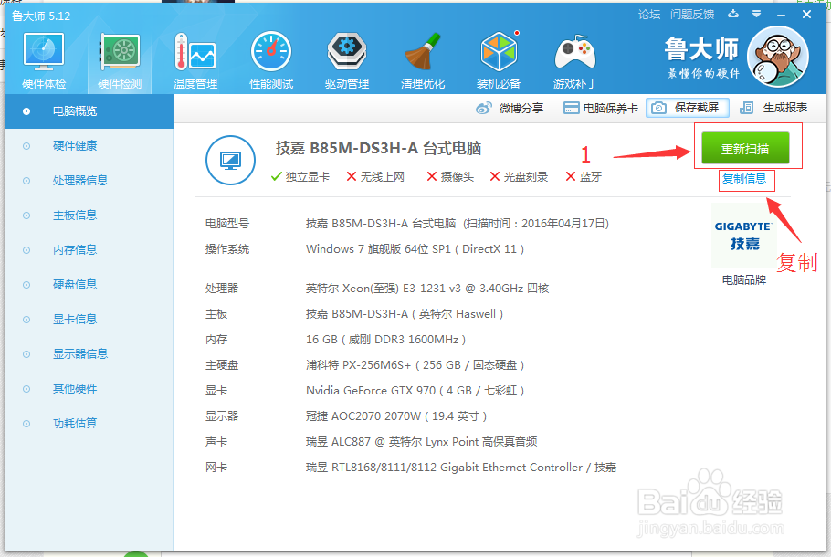The height and width of the screenshot is (557, 831).
Task: Click the 电脑保养卡 card icon
Action: (x=571, y=108)
